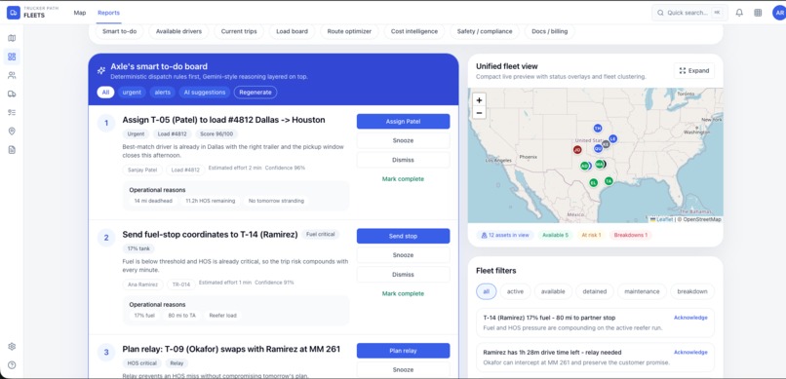The height and width of the screenshot is (379, 786).
Task: Select the all chip in Fleet filters
Action: tap(486, 291)
